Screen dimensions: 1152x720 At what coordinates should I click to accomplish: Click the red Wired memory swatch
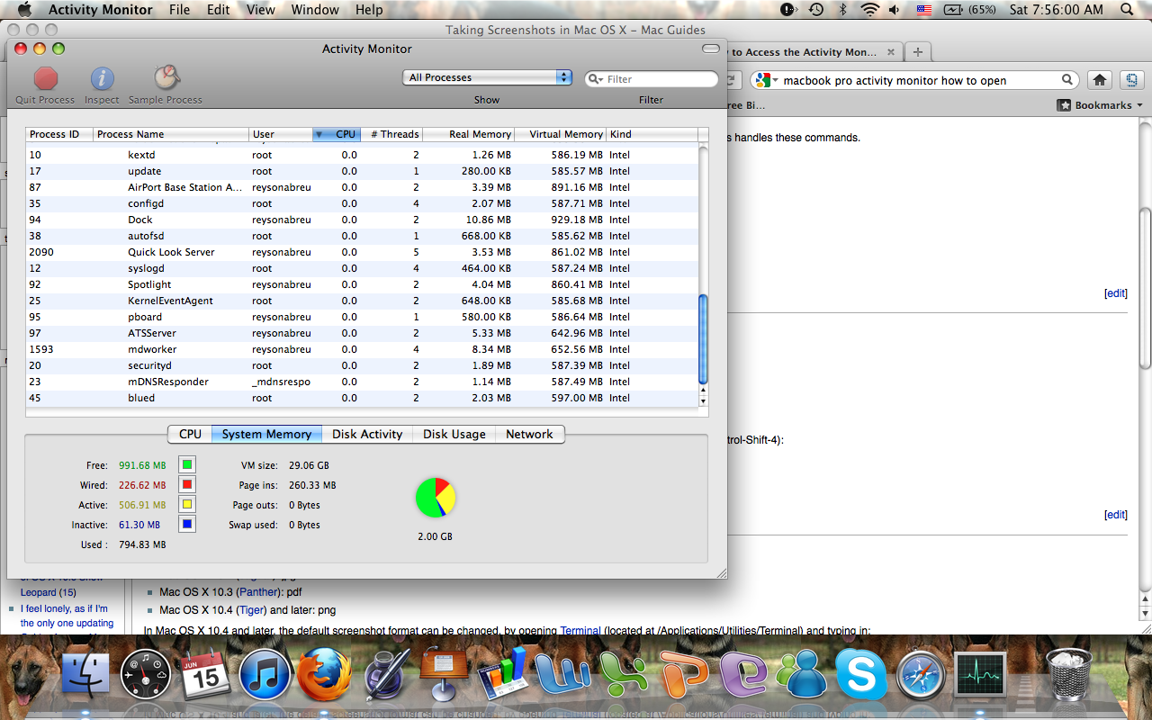186,484
